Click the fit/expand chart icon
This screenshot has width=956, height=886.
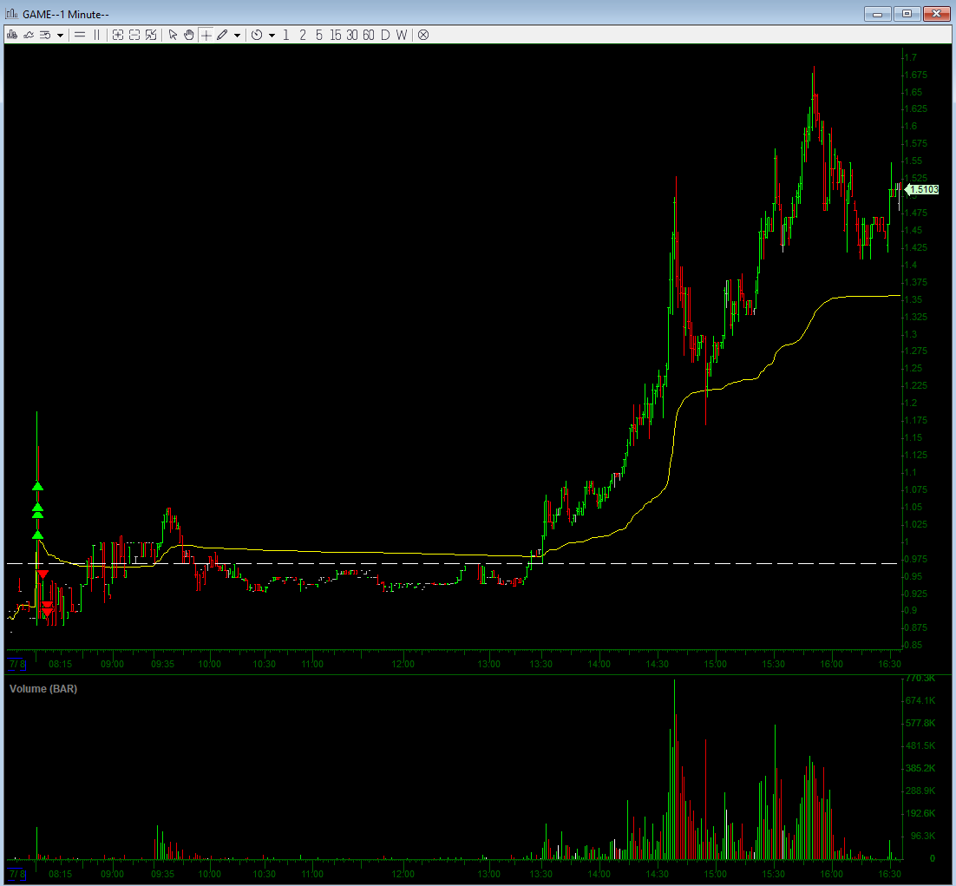(x=151, y=36)
